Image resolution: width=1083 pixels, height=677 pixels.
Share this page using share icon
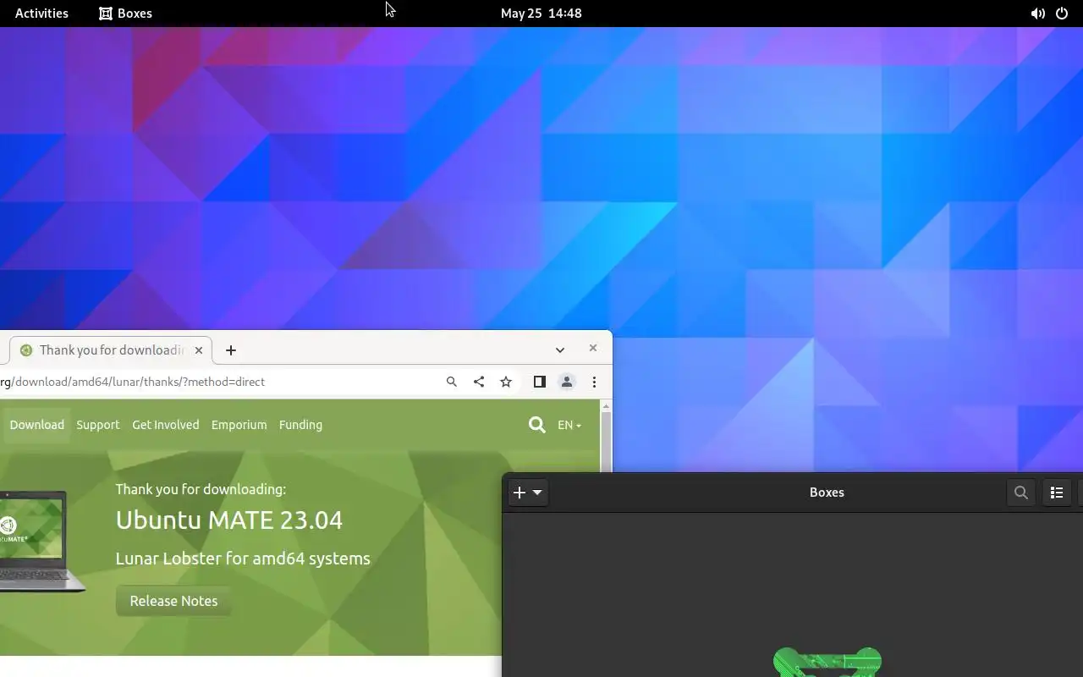pyautogui.click(x=479, y=382)
